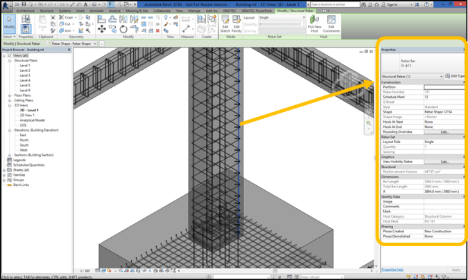The height and width of the screenshot is (280, 468).
Task: Click the Partition input field
Action: [444, 87]
